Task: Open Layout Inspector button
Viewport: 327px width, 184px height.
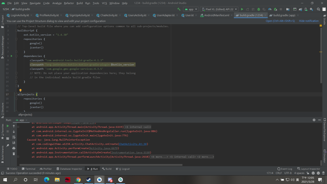Action: (x=308, y=169)
